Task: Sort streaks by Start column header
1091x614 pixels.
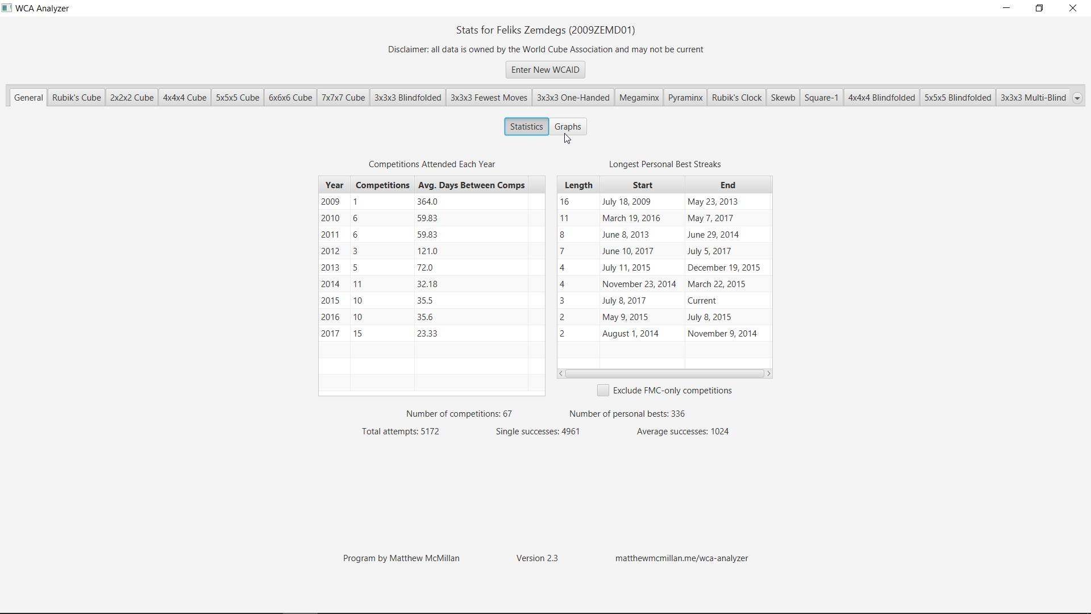Action: pos(643,185)
